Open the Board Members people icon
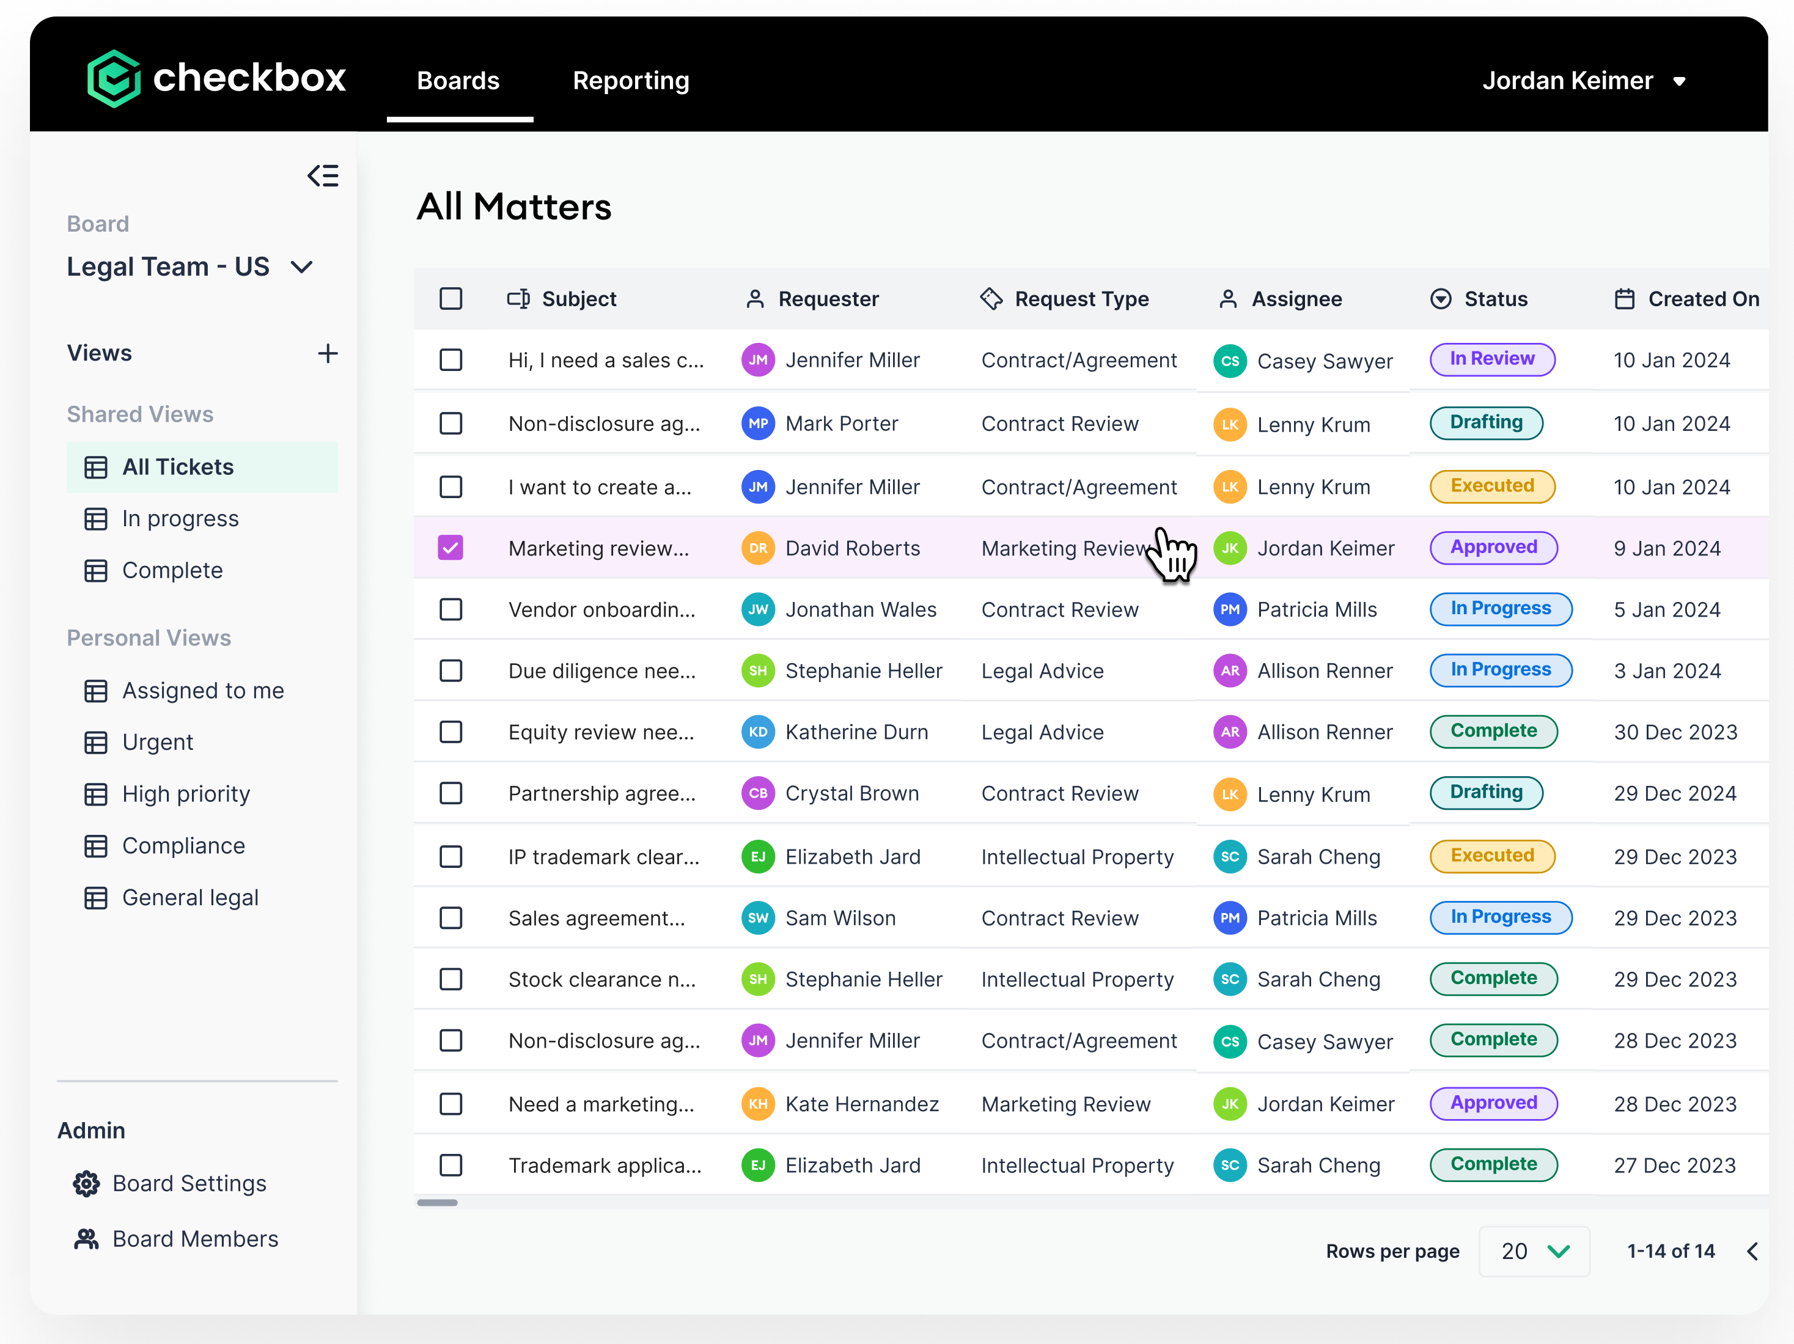Screen dimensions: 1794x1344 point(87,1239)
